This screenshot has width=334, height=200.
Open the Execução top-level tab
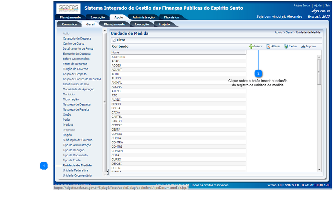tap(98, 17)
